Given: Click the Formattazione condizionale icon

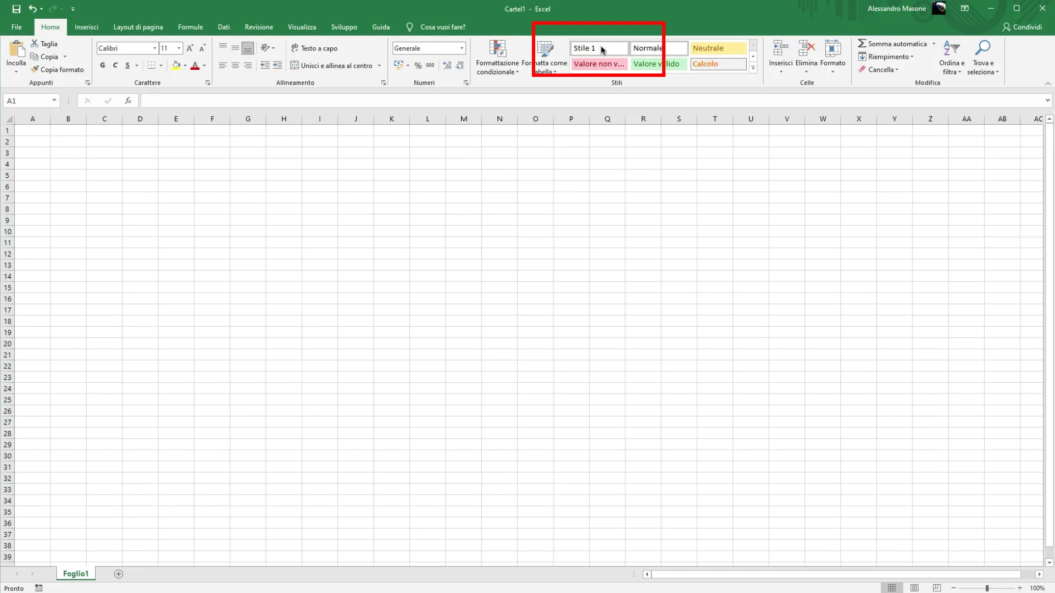Looking at the screenshot, I should pyautogui.click(x=497, y=49).
